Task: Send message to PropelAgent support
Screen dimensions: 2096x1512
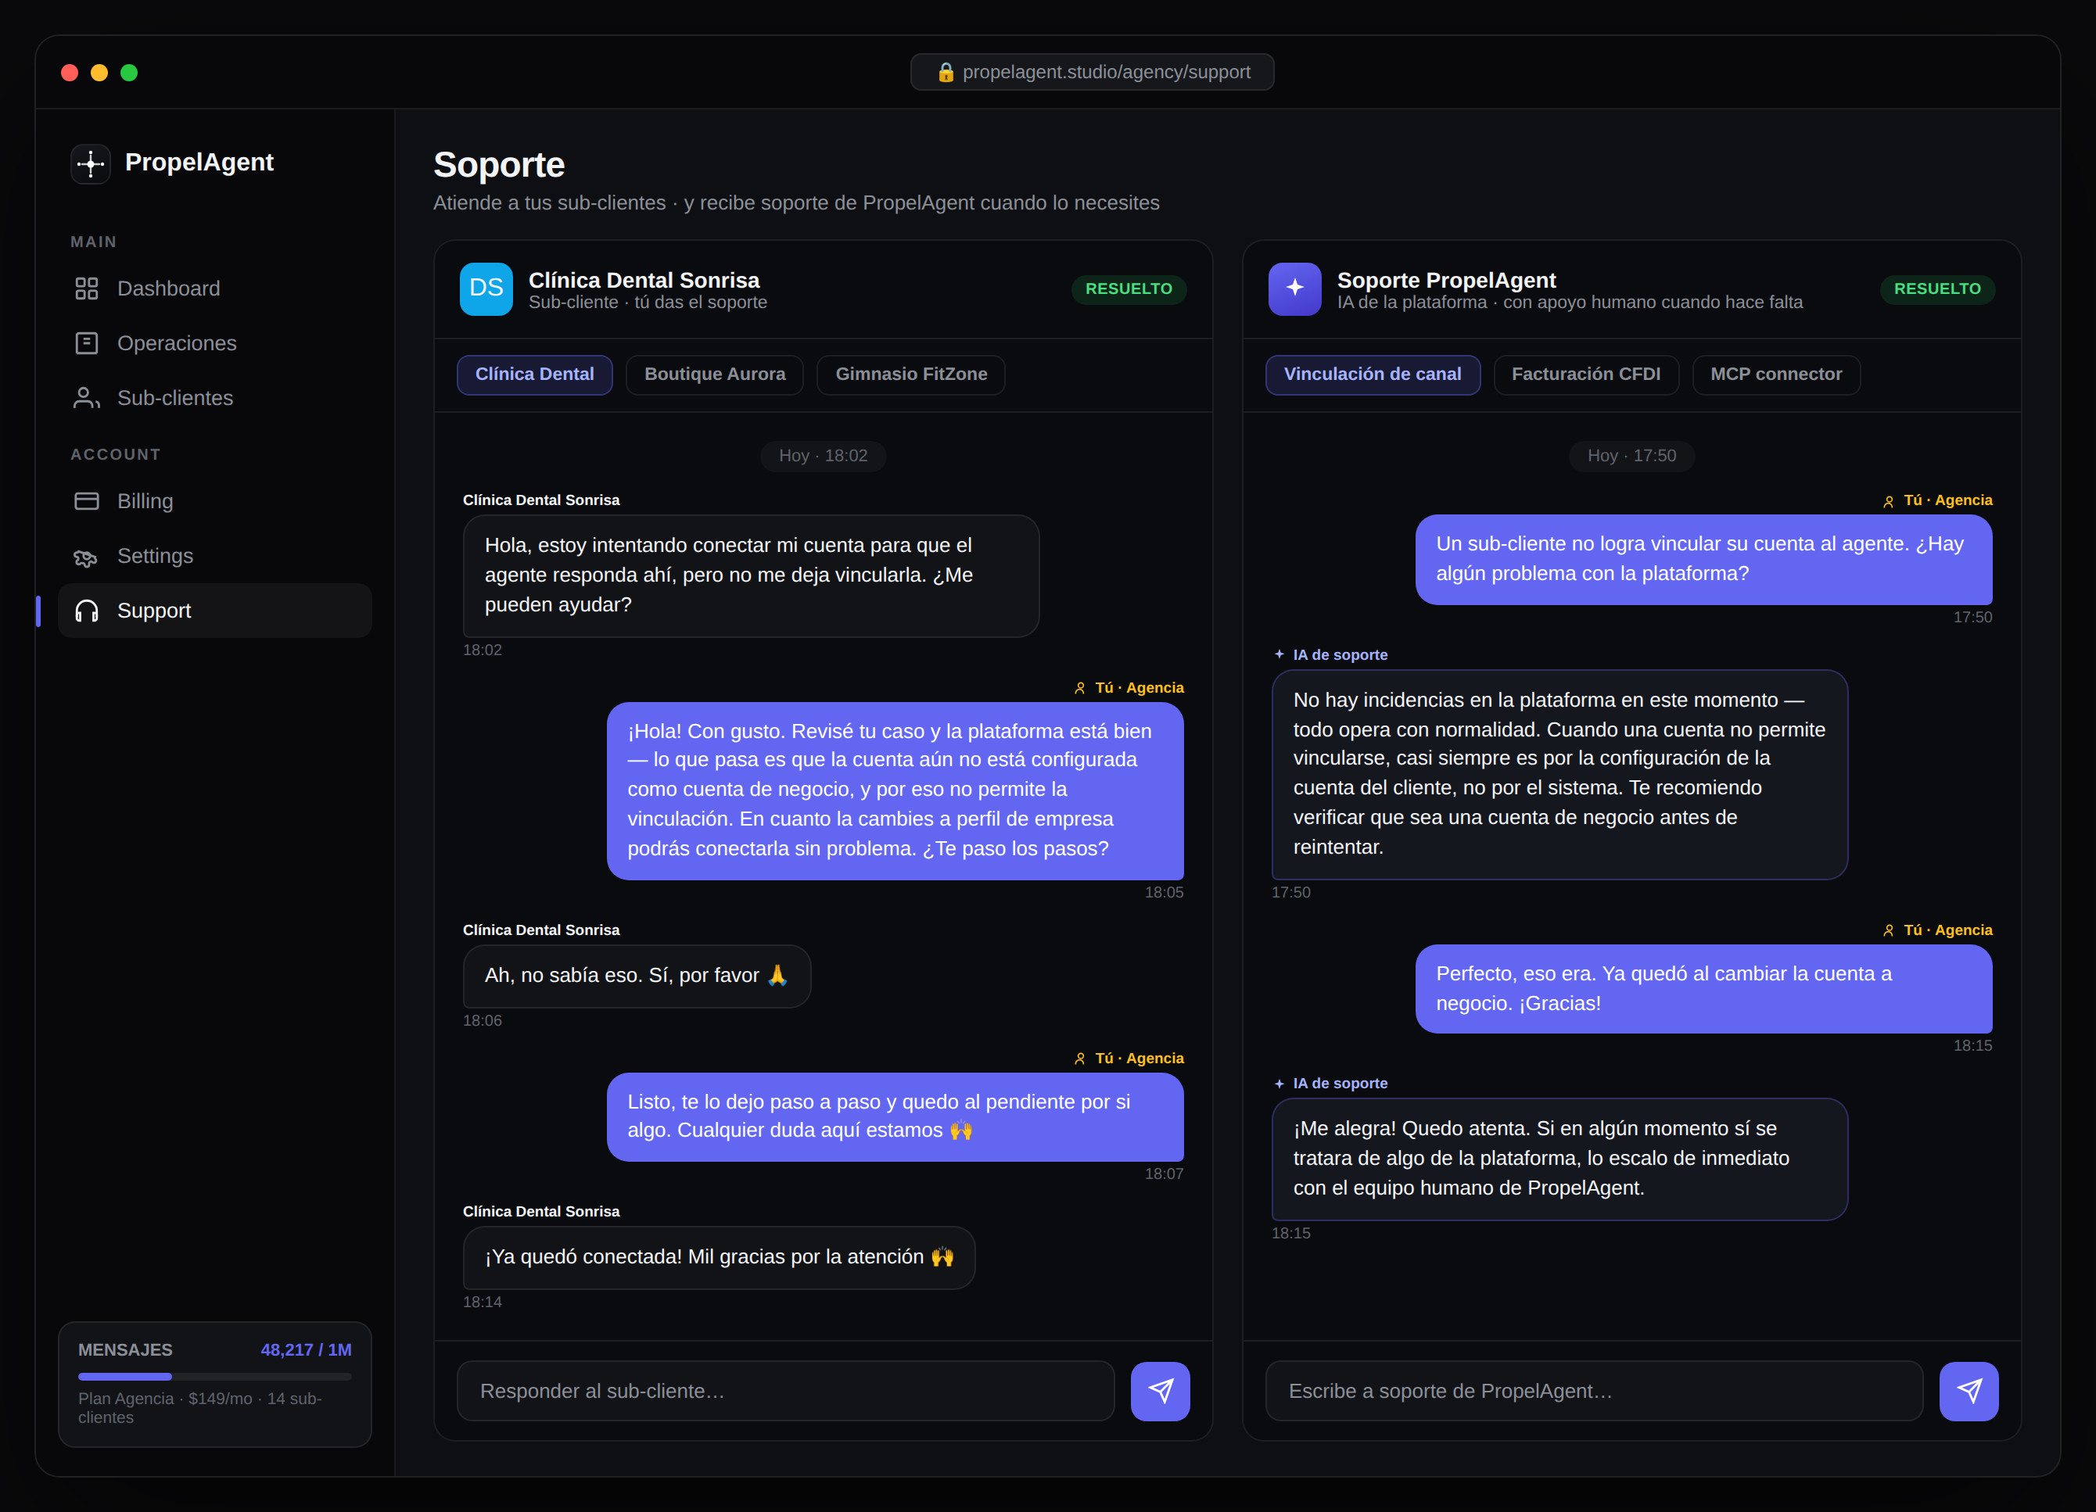Action: [x=1969, y=1391]
